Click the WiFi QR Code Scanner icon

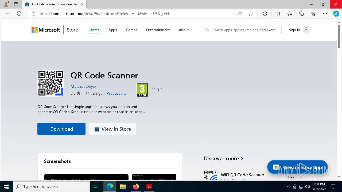pyautogui.click(x=211, y=175)
